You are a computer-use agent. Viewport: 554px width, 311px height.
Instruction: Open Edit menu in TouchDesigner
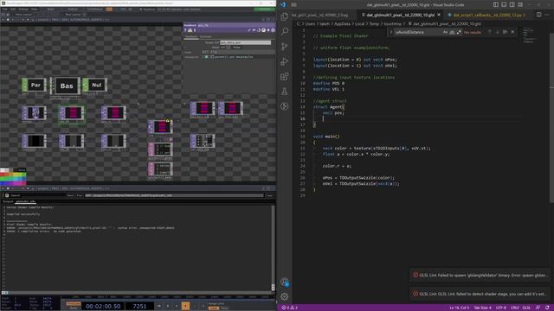13,10
